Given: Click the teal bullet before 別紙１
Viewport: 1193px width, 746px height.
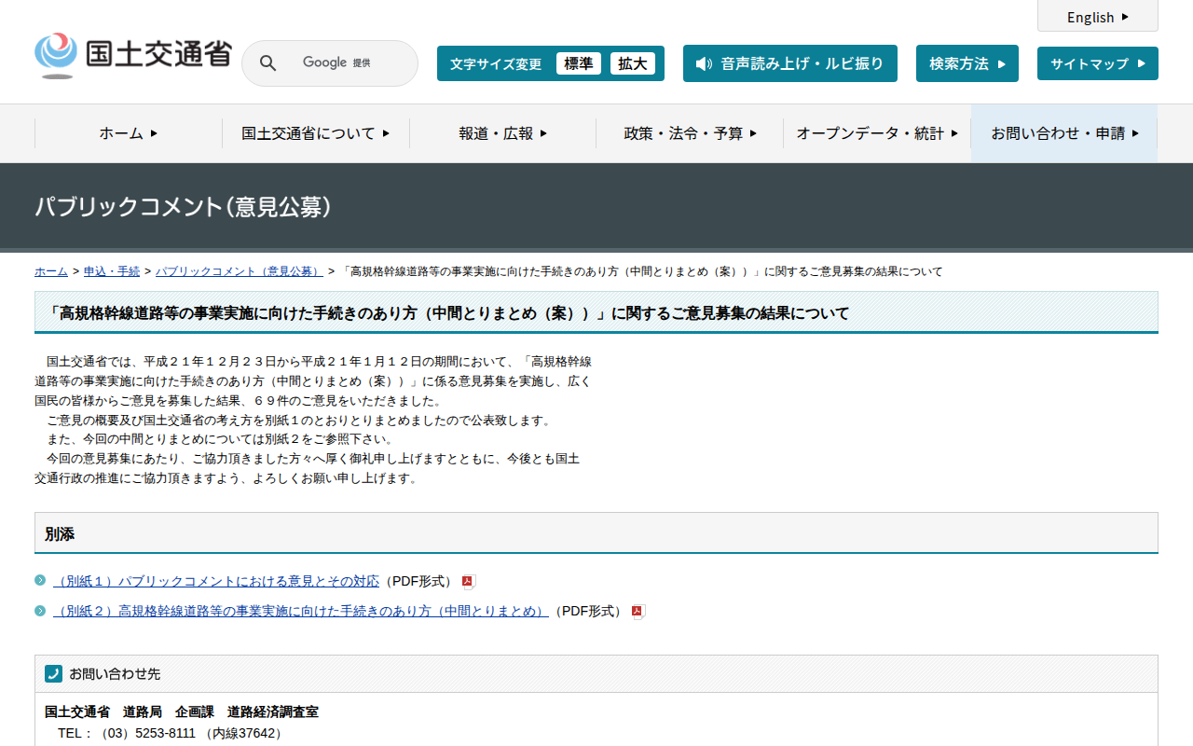Looking at the screenshot, I should tap(40, 580).
